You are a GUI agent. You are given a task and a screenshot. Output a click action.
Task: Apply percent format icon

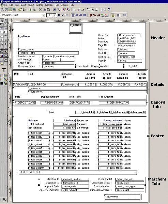click(95, 15)
